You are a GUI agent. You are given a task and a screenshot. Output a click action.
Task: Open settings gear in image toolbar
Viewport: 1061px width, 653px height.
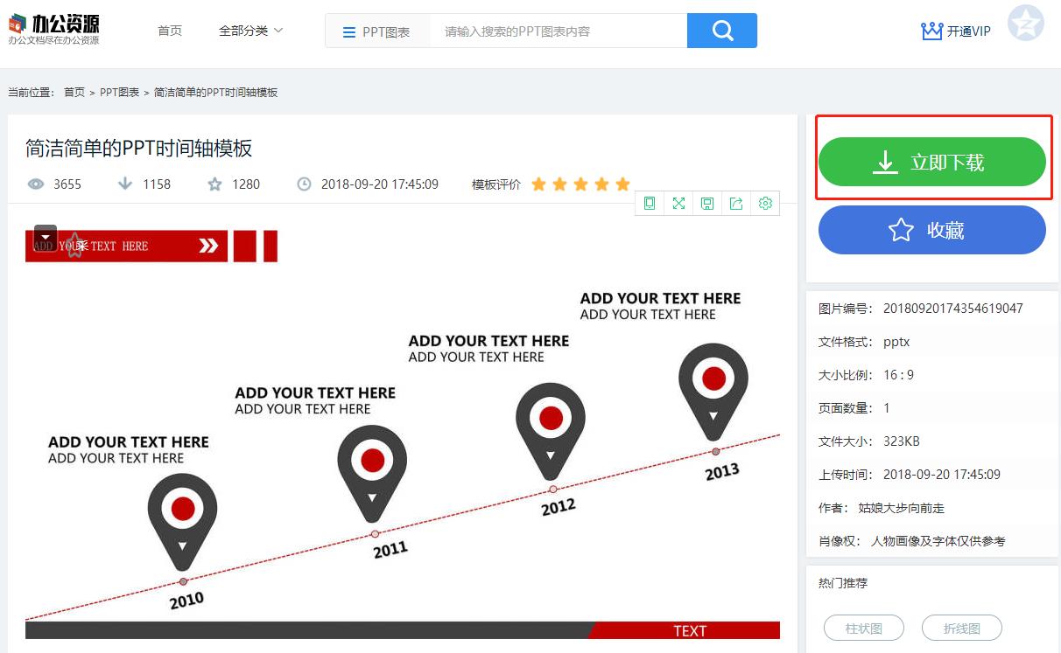pos(765,204)
